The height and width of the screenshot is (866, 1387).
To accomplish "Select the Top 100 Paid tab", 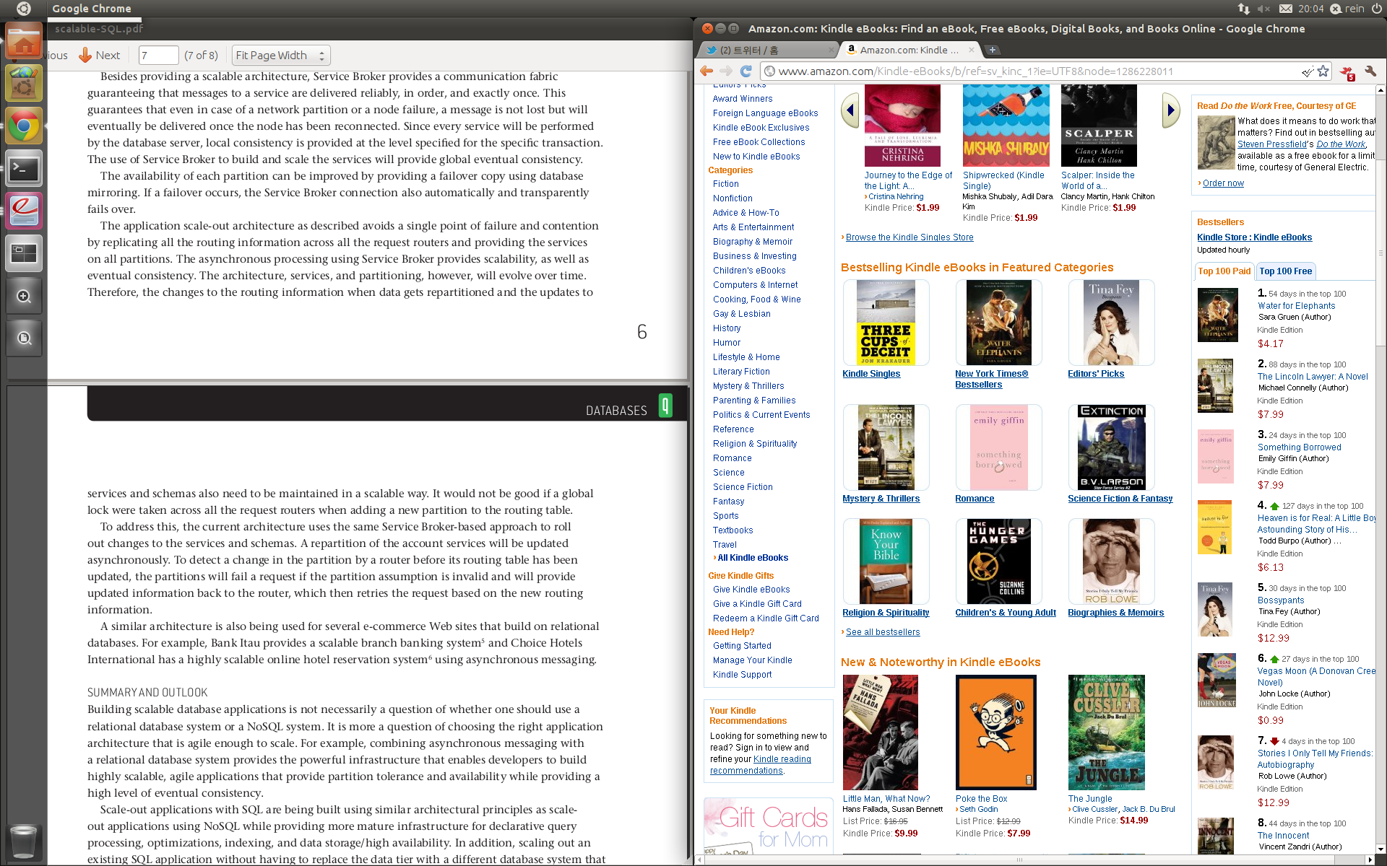I will coord(1224,271).
